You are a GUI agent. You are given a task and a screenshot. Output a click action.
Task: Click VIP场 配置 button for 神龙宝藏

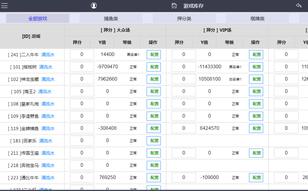pyautogui.click(x=256, y=79)
